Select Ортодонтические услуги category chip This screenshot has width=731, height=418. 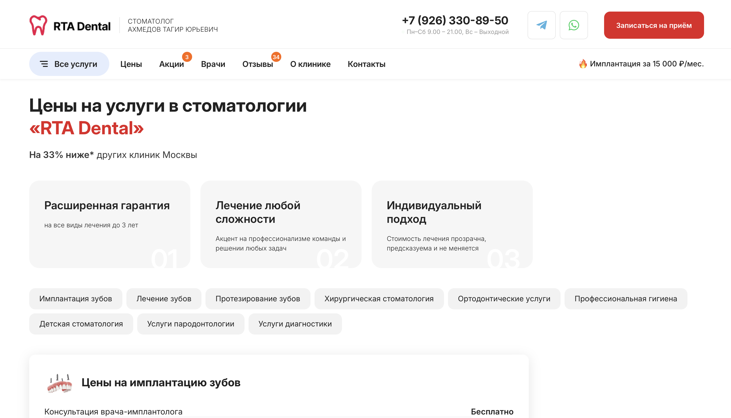pos(504,299)
